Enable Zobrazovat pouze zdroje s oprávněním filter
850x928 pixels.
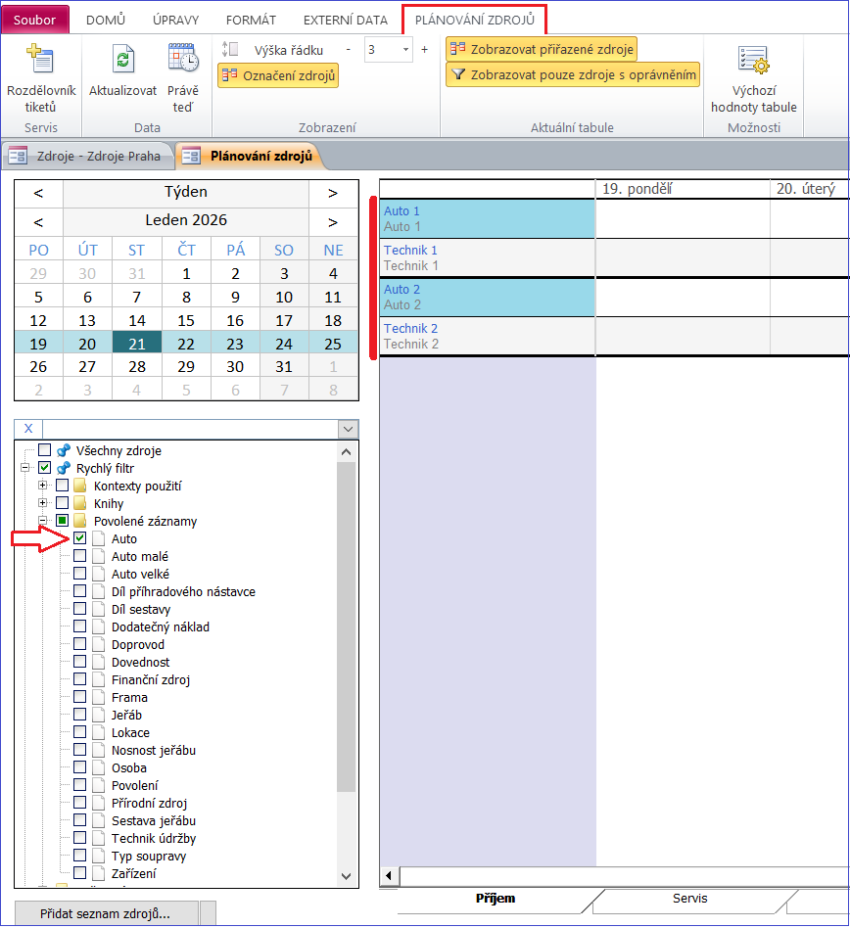click(574, 75)
